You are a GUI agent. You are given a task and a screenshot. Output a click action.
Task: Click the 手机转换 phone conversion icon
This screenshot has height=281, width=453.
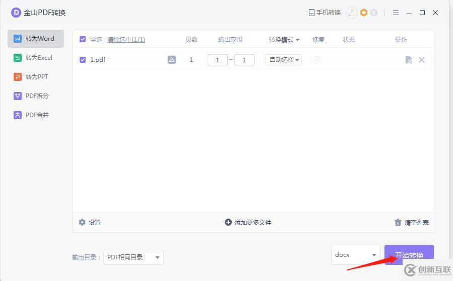click(x=312, y=13)
